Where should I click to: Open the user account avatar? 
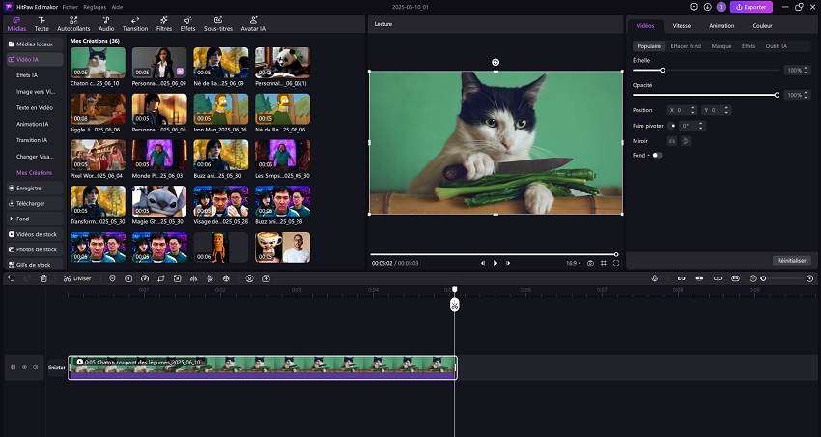(x=721, y=7)
